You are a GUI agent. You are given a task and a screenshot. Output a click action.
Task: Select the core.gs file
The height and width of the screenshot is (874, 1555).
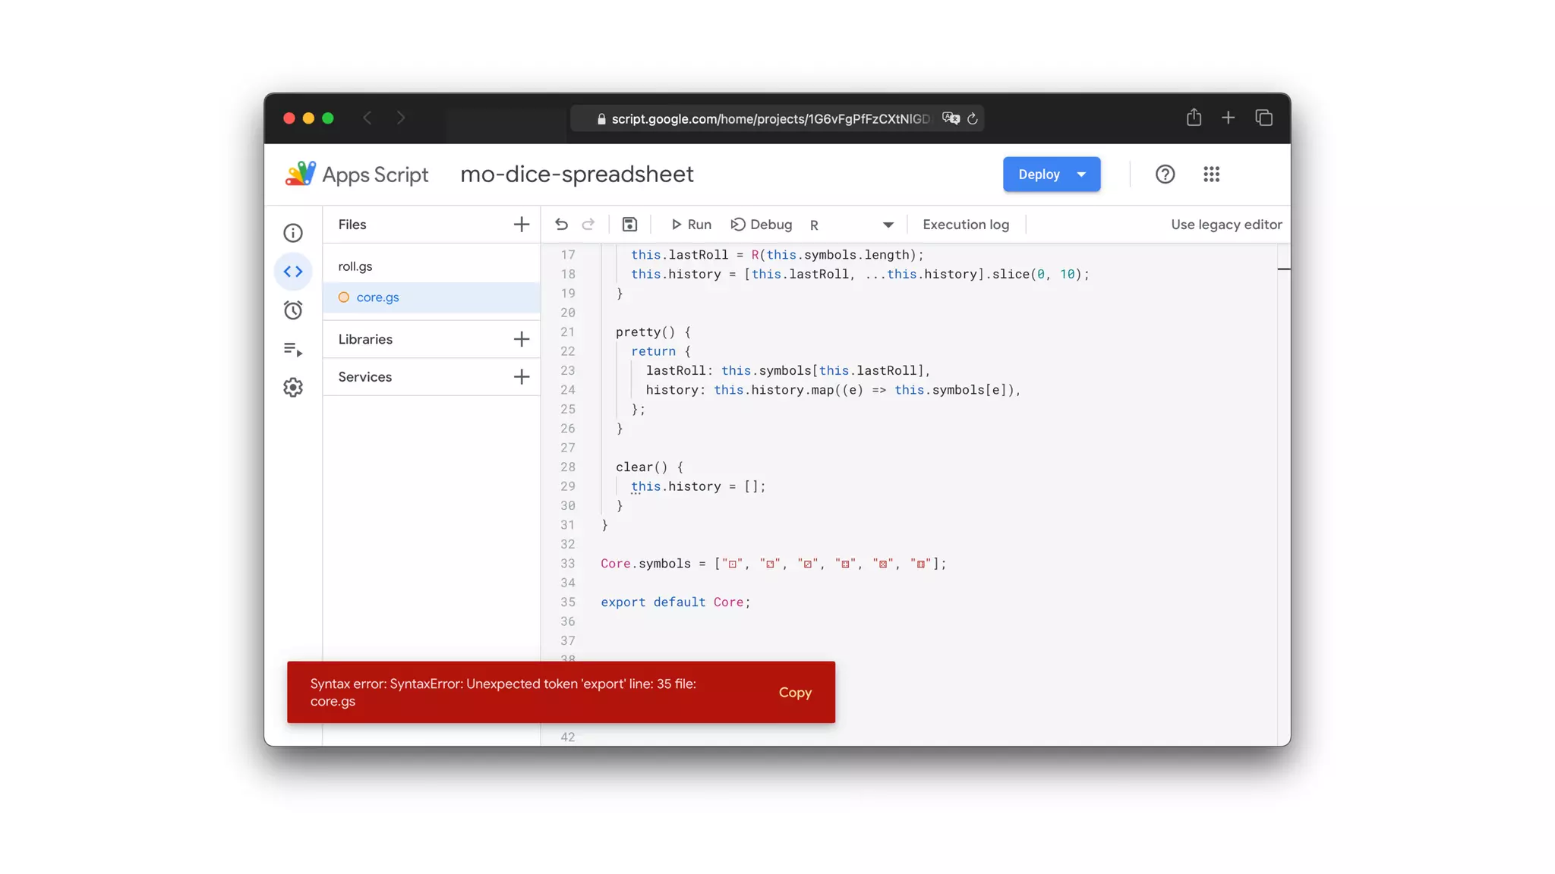(377, 297)
